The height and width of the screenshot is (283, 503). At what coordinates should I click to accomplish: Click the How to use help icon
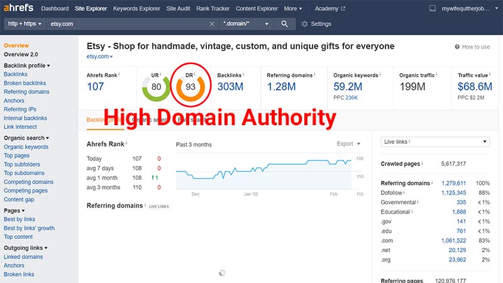coord(457,47)
